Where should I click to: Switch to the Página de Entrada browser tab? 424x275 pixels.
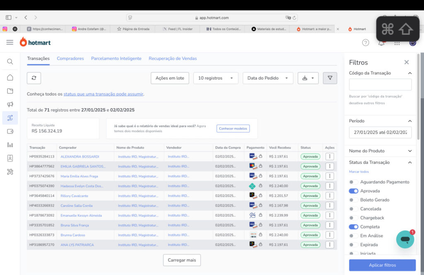pyautogui.click(x=133, y=29)
